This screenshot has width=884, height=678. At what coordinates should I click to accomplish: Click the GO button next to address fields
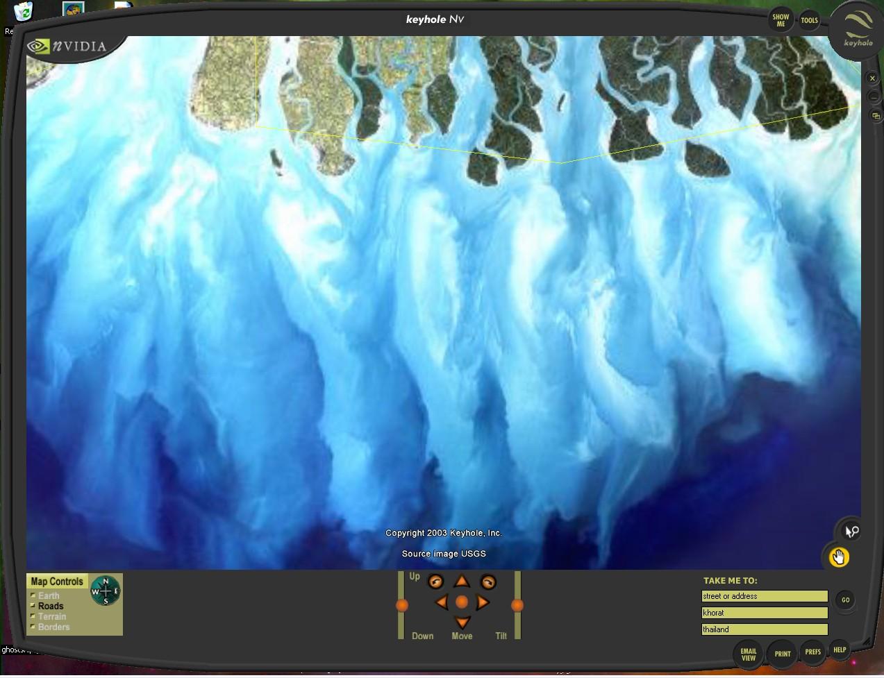[x=845, y=600]
